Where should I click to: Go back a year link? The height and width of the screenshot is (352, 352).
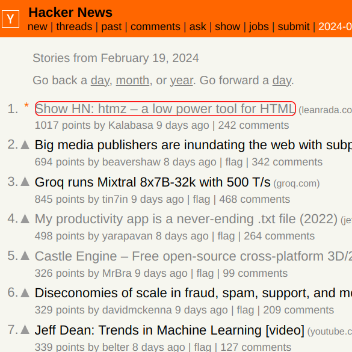[x=181, y=81]
